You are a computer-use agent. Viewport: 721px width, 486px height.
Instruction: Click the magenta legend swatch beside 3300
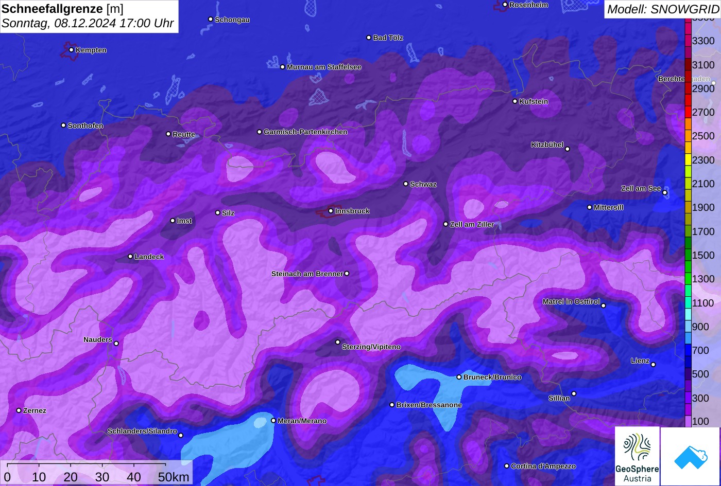pyautogui.click(x=688, y=41)
